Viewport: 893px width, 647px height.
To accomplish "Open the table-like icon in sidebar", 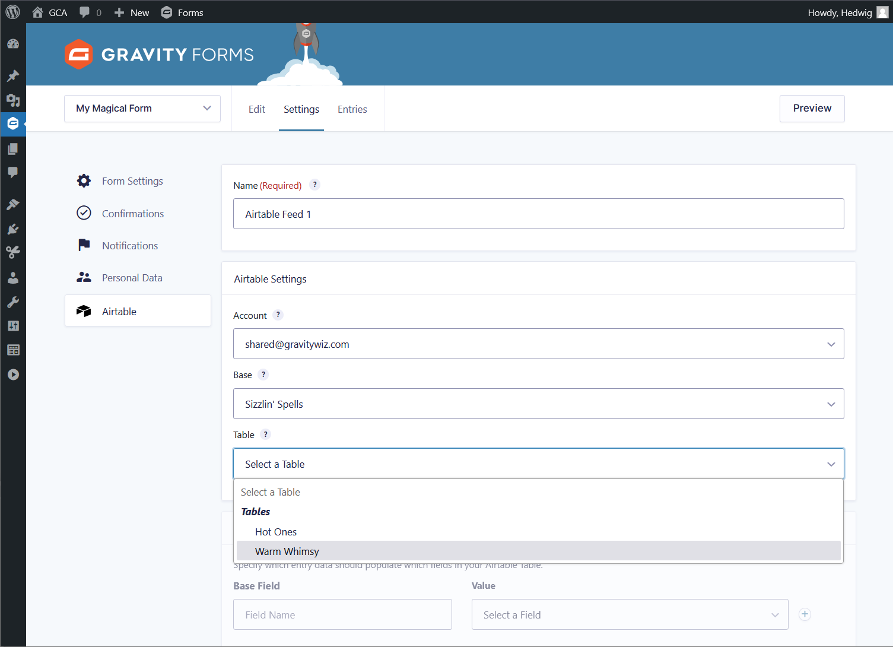I will (13, 350).
